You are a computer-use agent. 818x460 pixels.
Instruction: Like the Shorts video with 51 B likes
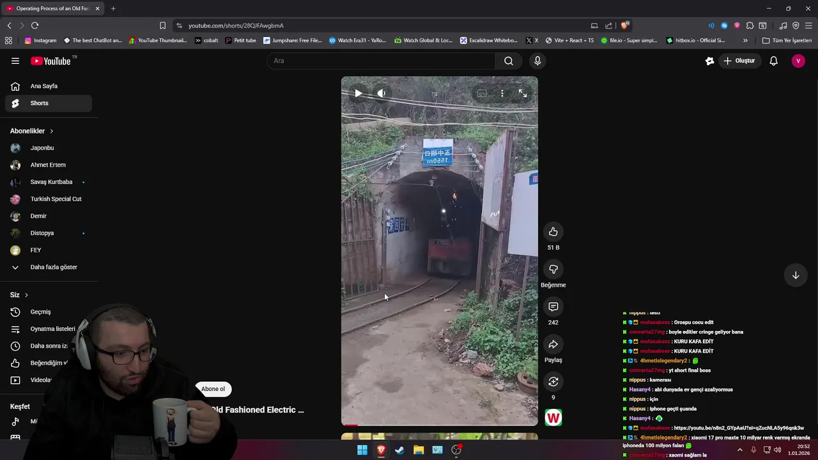click(x=553, y=232)
